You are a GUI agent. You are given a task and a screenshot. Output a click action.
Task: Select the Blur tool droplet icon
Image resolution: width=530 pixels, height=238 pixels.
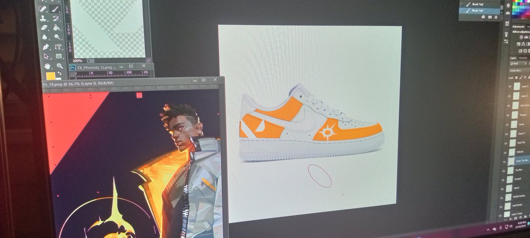44,37
